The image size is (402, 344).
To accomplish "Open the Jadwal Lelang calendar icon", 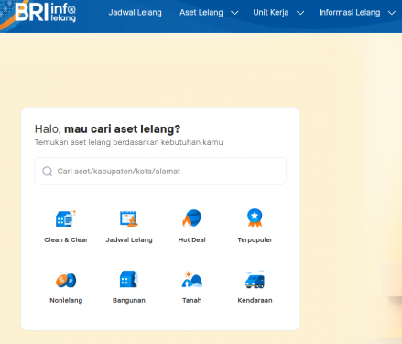I will click(129, 218).
